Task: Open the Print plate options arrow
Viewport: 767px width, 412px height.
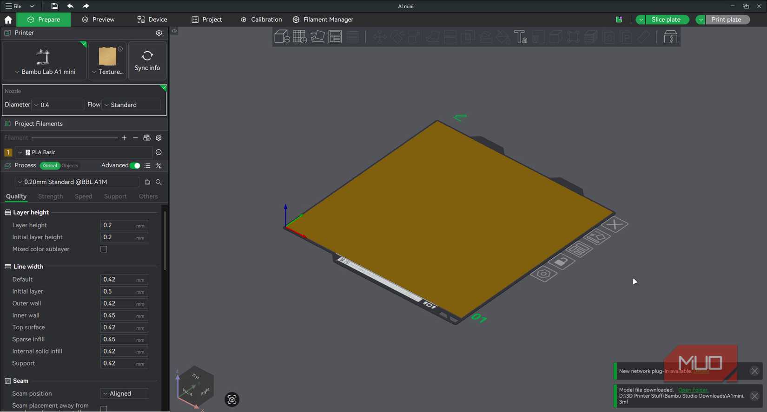Action: click(701, 20)
